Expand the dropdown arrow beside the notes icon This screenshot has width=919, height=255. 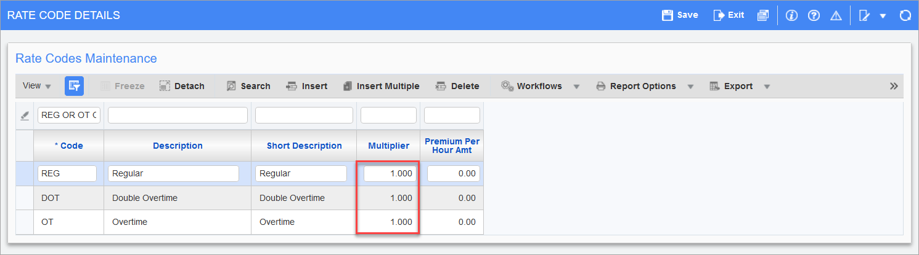click(883, 17)
